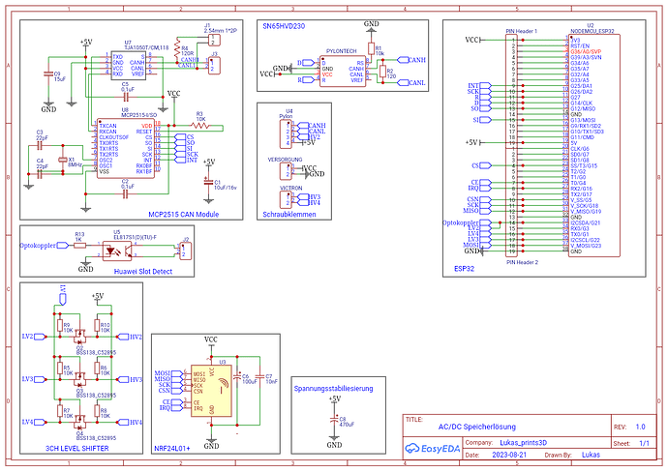Click the X1 8MHz crystal symbol

63,160
